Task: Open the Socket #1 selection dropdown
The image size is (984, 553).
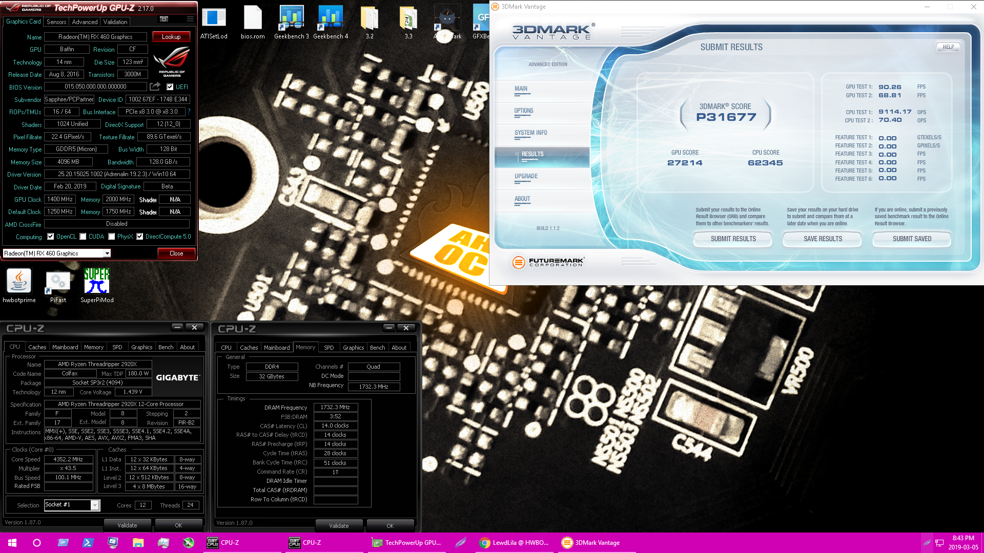Action: (95, 505)
